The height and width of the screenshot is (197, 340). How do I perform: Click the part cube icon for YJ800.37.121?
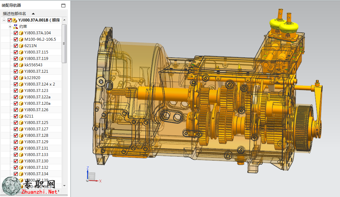pos(21,71)
